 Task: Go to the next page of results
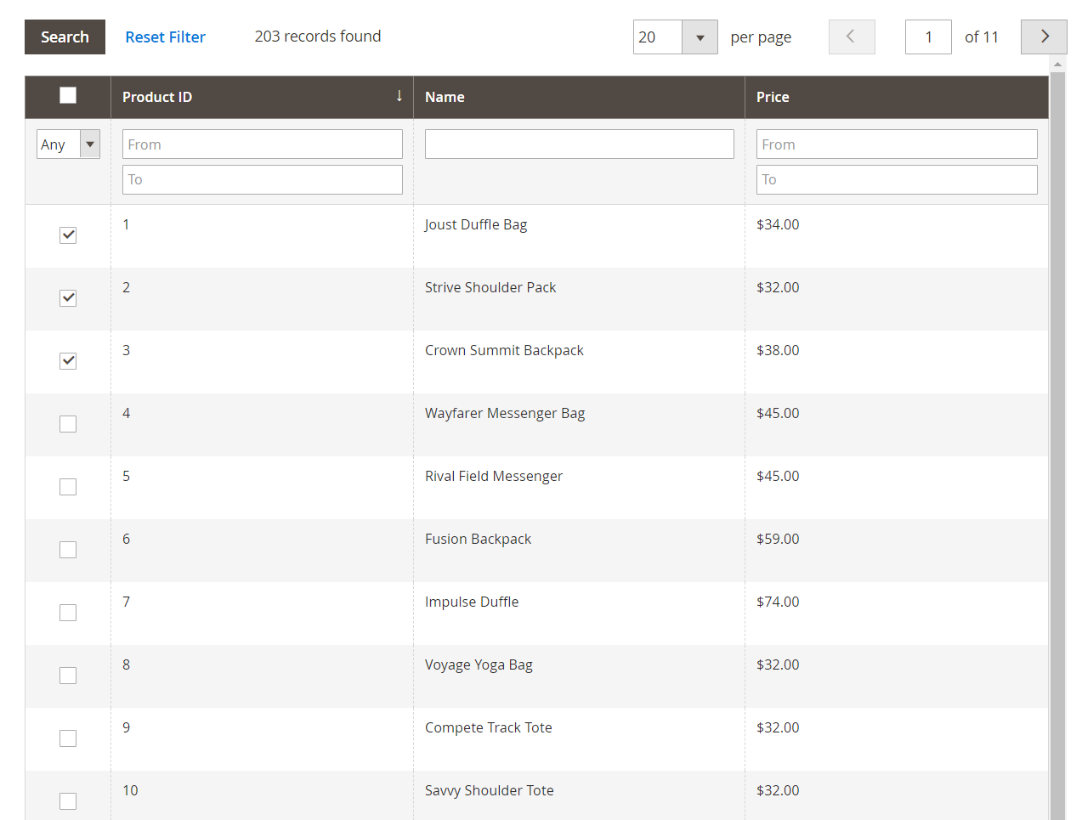[x=1043, y=37]
